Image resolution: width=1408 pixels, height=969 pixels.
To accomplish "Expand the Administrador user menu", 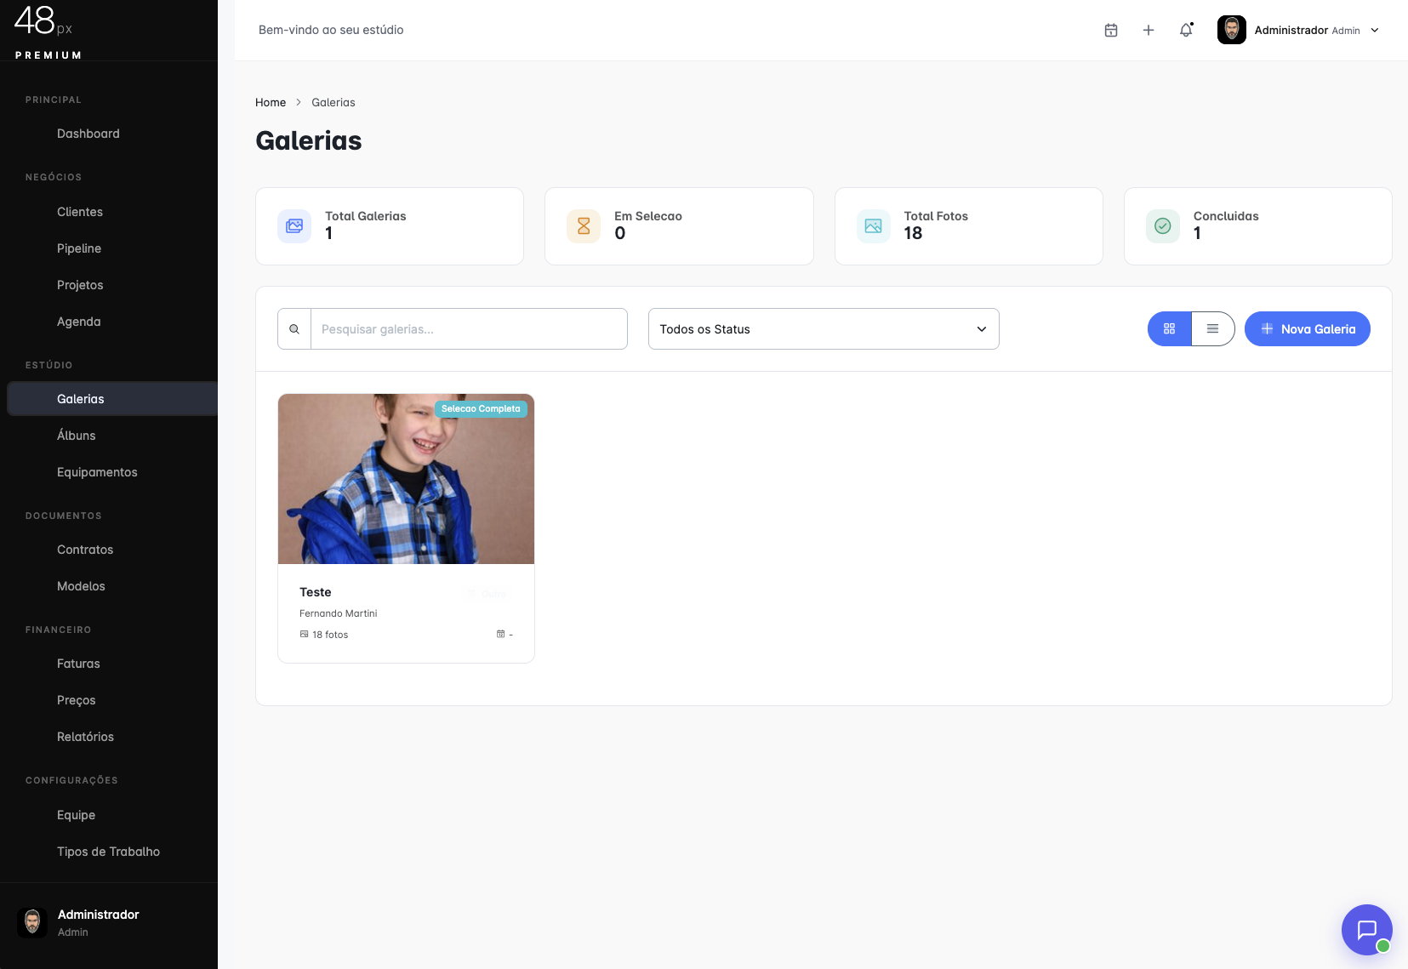I will pyautogui.click(x=1299, y=31).
